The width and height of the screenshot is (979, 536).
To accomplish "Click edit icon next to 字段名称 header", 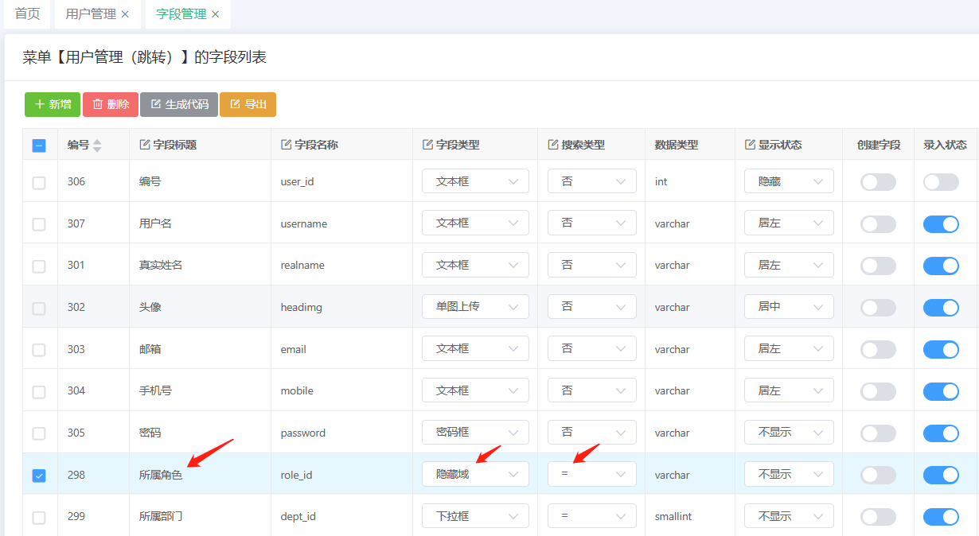I will click(286, 145).
